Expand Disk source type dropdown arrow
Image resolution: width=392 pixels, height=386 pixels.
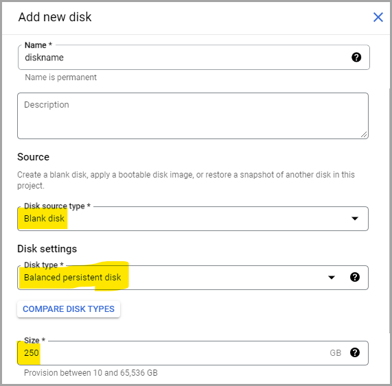tap(355, 219)
